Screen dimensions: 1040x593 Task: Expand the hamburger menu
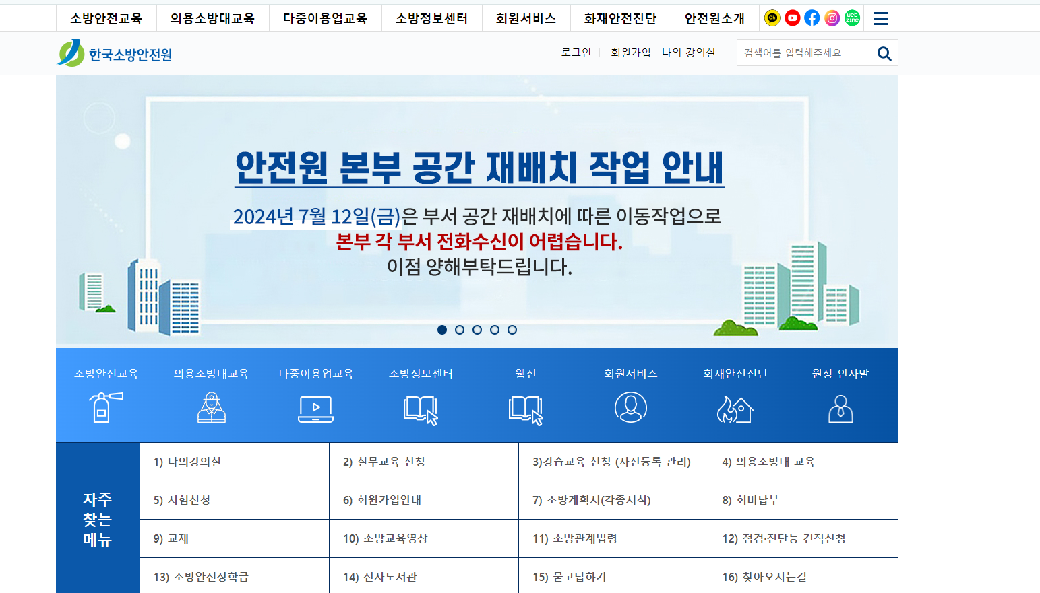[880, 18]
